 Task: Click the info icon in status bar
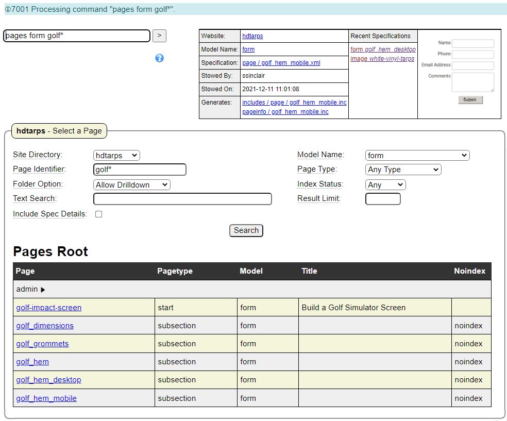click(7, 9)
